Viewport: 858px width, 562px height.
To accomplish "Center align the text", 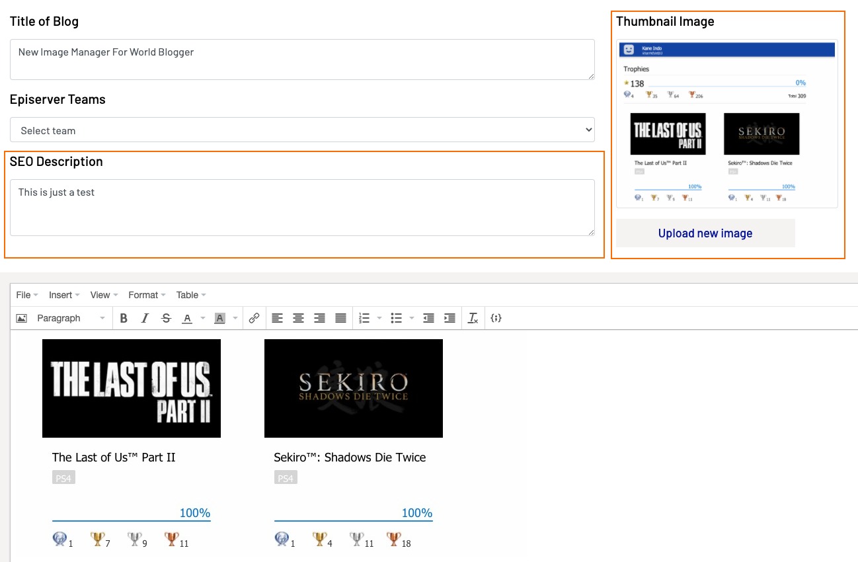I will point(298,318).
